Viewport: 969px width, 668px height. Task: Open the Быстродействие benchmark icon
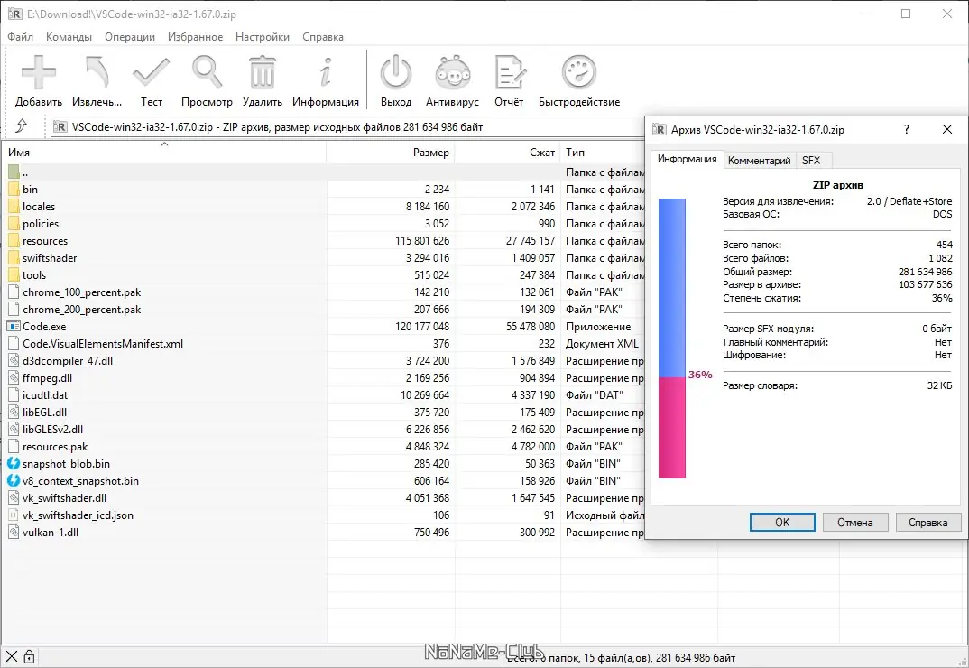(579, 72)
